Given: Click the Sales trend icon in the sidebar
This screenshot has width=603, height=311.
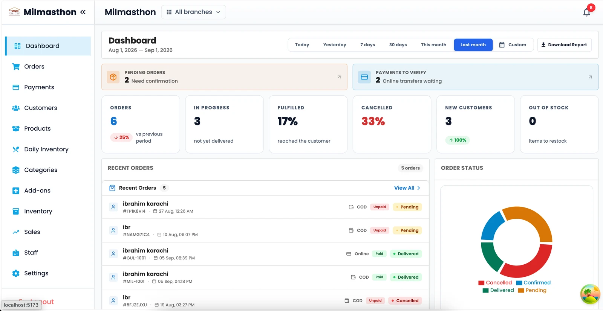Looking at the screenshot, I should 16,232.
